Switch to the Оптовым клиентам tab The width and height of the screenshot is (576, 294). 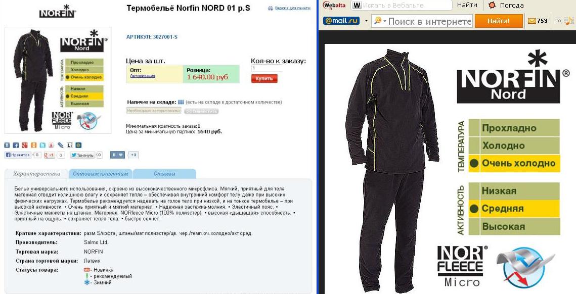pyautogui.click(x=100, y=174)
